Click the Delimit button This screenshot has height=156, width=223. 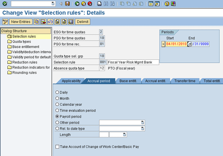(82, 22)
